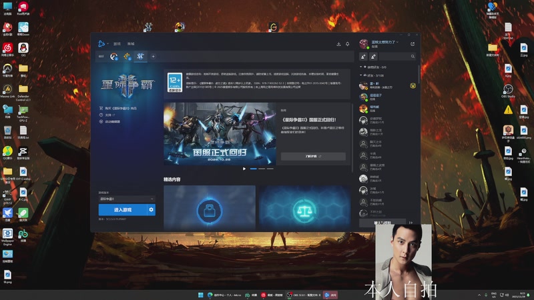Collapse the friends group 3/108
This screenshot has height=300, width=534.
[x=372, y=75]
